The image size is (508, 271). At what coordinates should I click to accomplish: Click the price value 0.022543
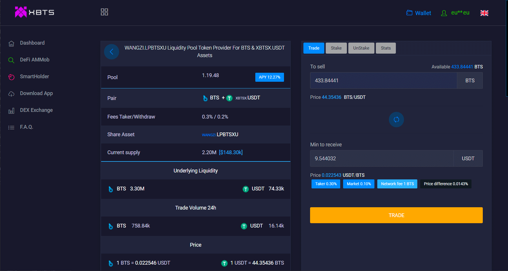(332, 175)
